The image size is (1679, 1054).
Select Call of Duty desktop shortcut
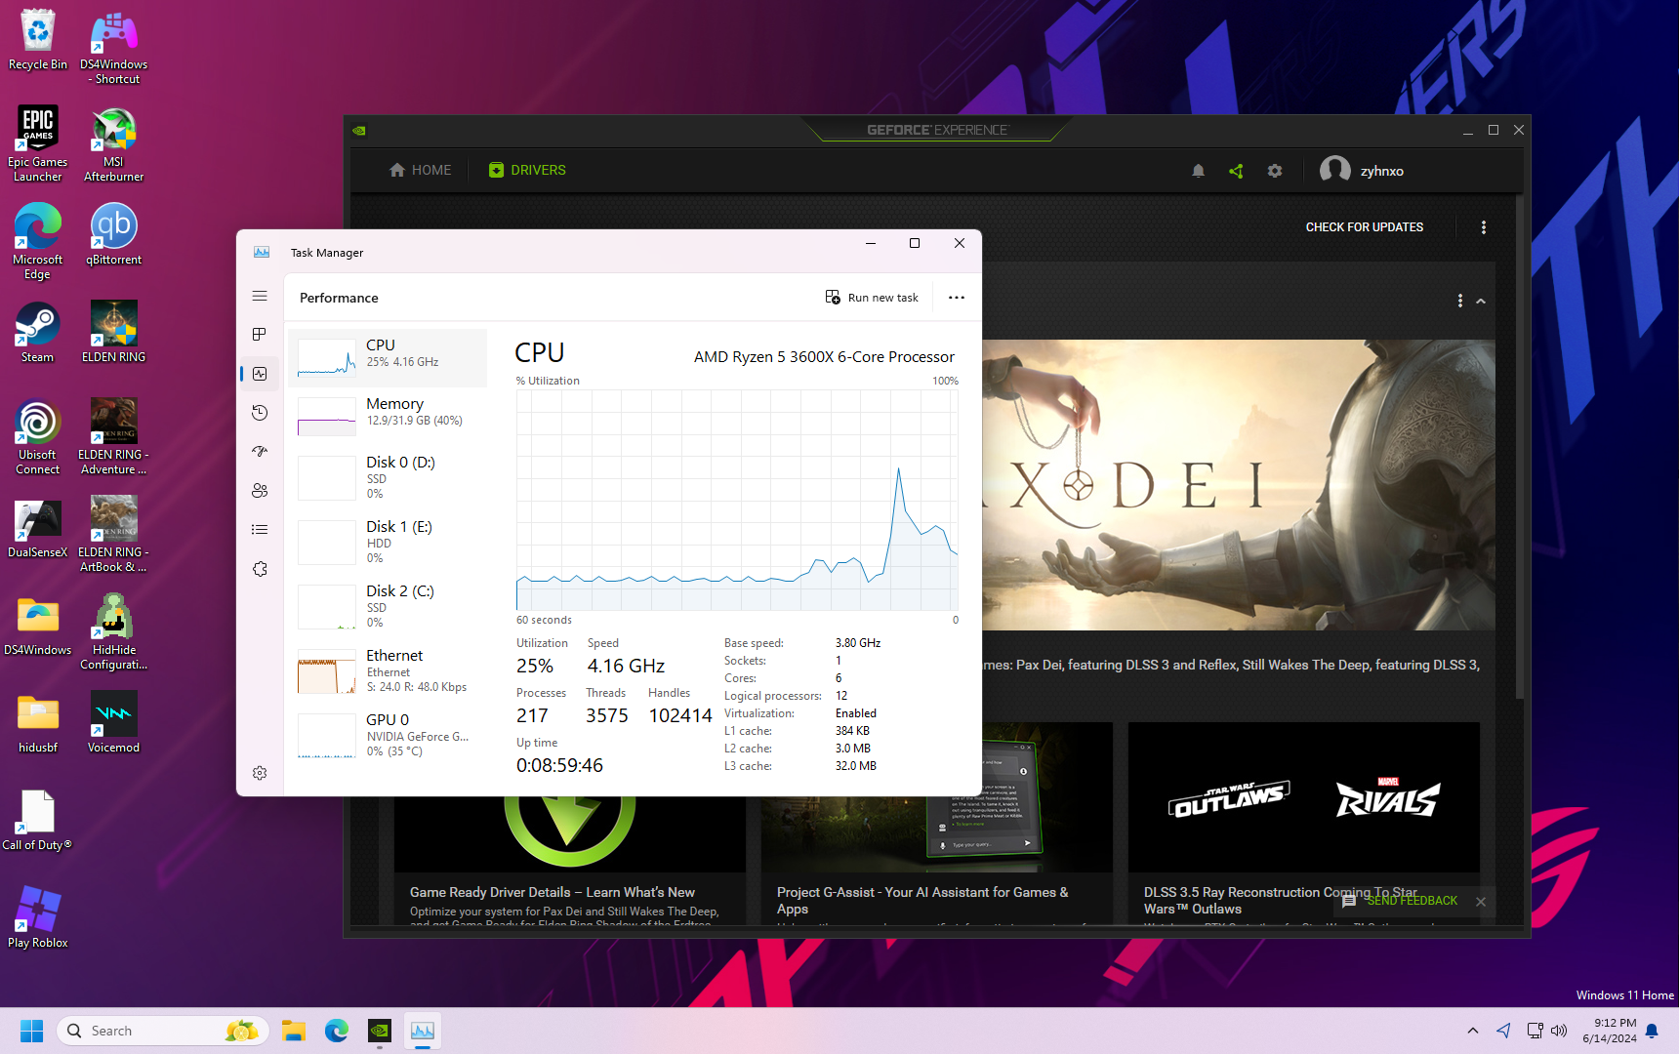(38, 820)
